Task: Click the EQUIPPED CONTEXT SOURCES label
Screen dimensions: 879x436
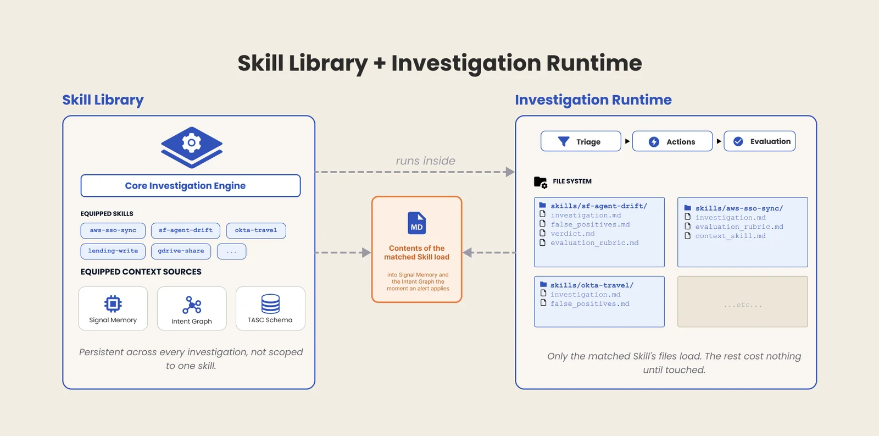Action: (141, 272)
